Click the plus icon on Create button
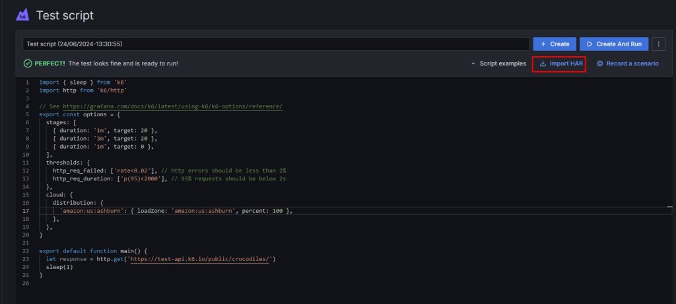The image size is (676, 304). point(543,44)
